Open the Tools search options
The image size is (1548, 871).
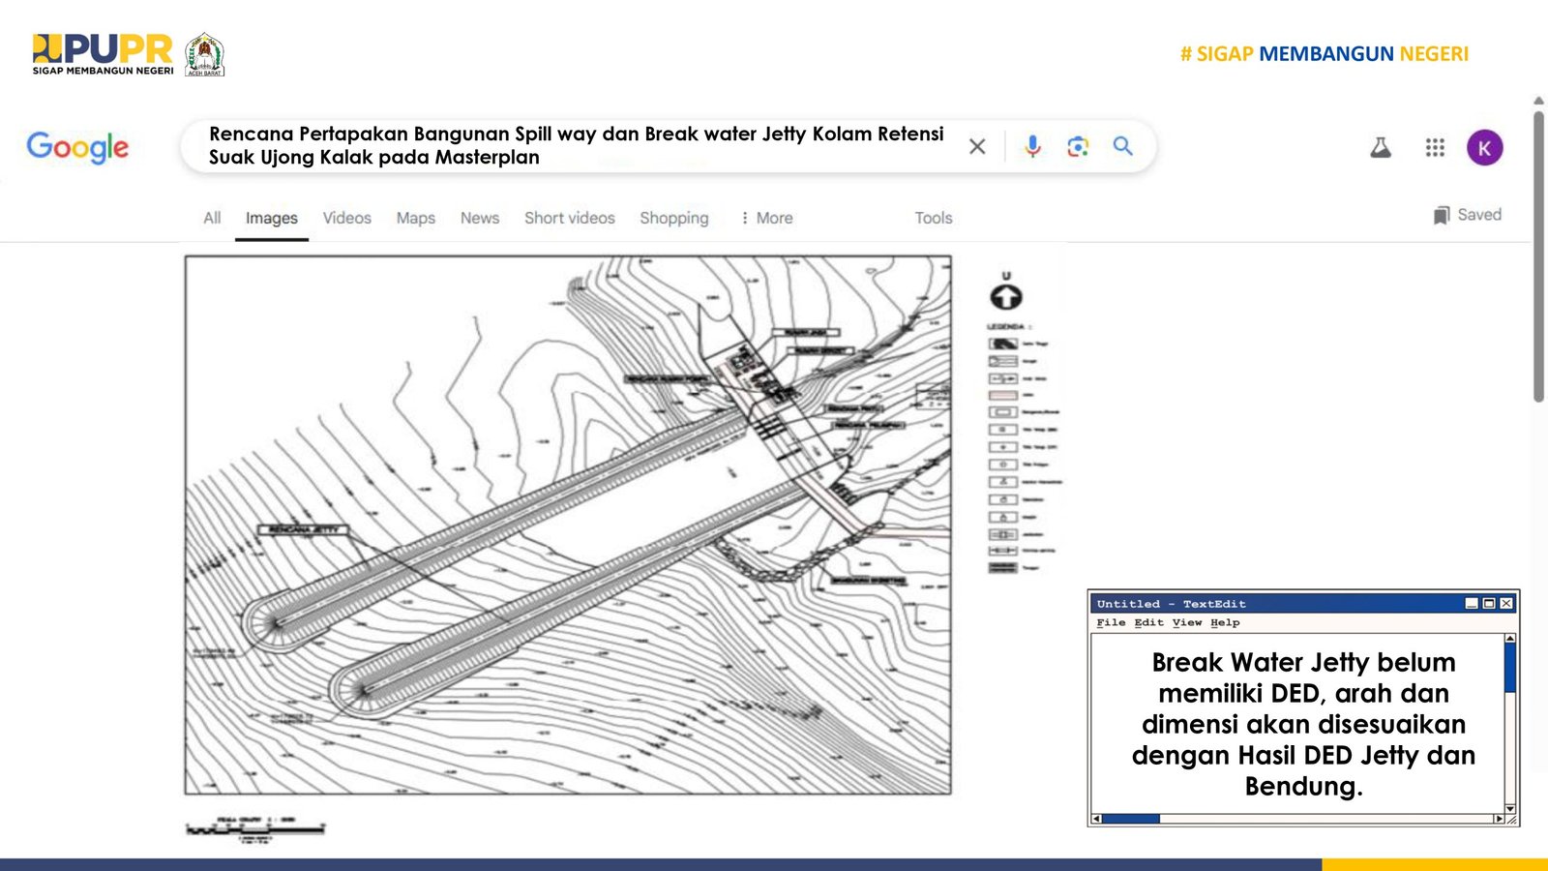pos(934,218)
